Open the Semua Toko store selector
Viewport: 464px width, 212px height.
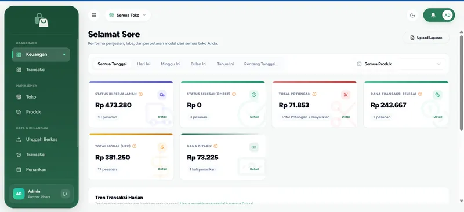tap(128, 15)
